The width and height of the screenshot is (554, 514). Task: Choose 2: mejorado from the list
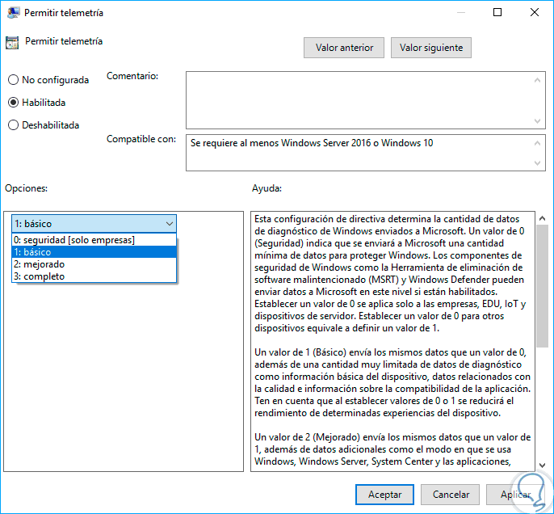94,264
